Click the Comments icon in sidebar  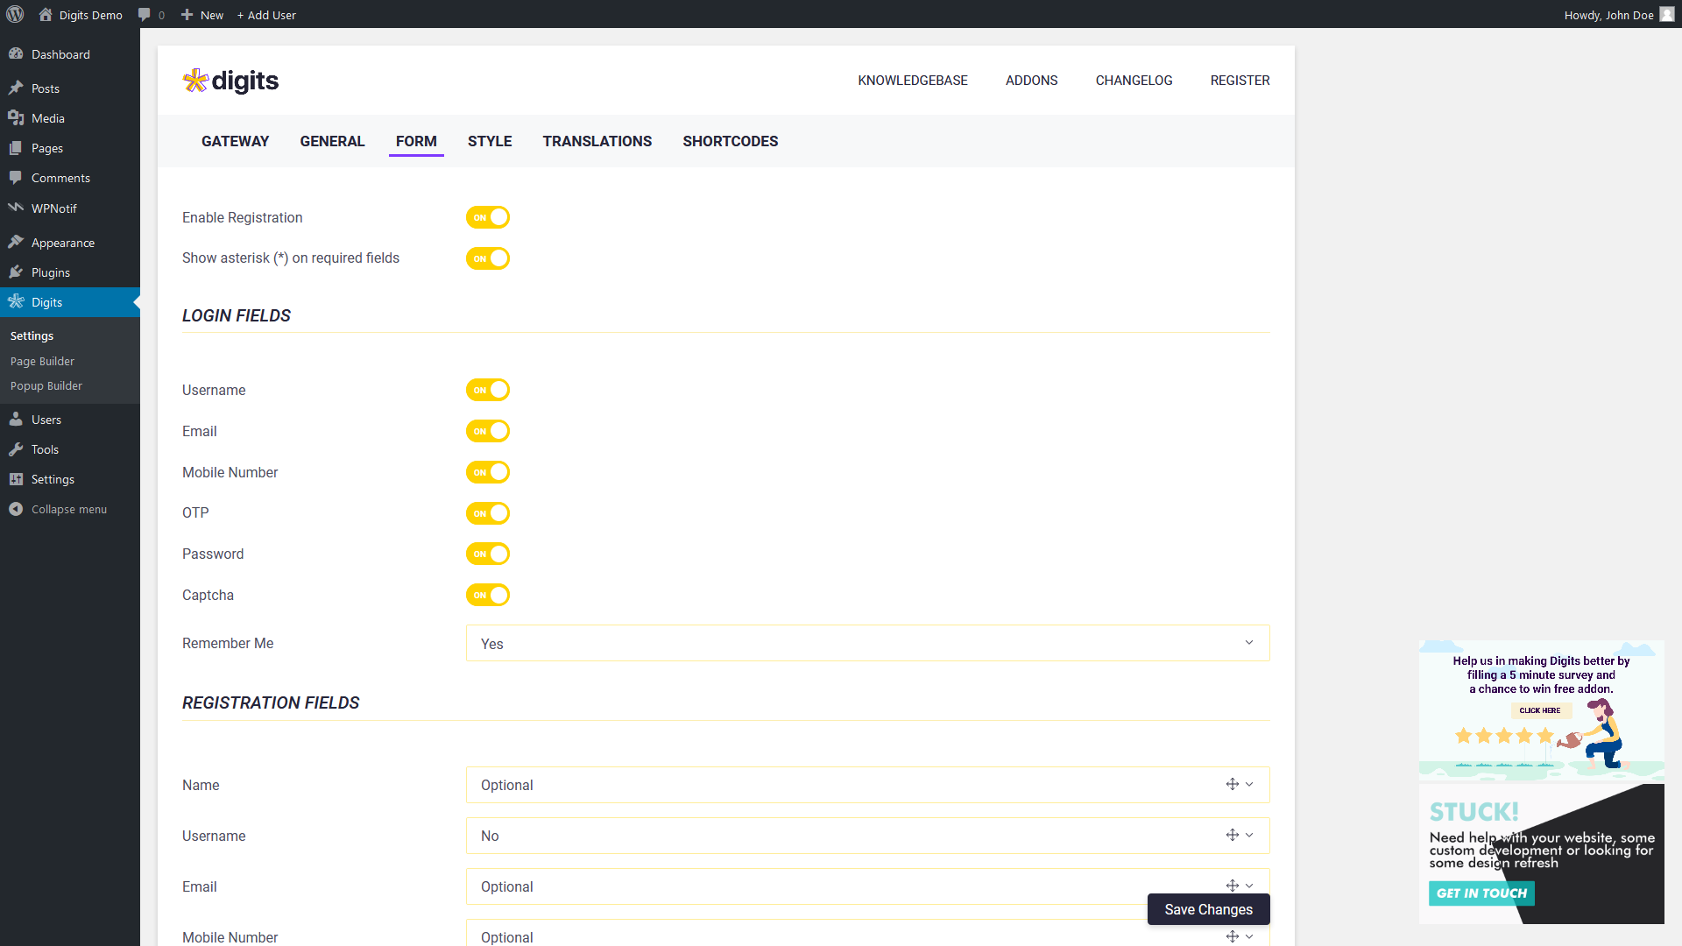[16, 177]
